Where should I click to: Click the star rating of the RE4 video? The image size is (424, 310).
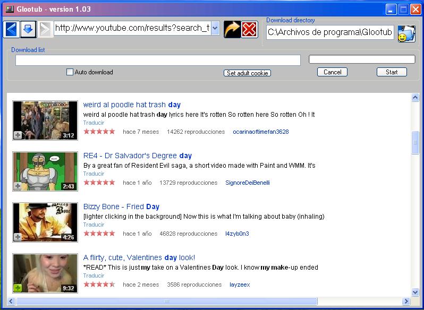tap(99, 183)
